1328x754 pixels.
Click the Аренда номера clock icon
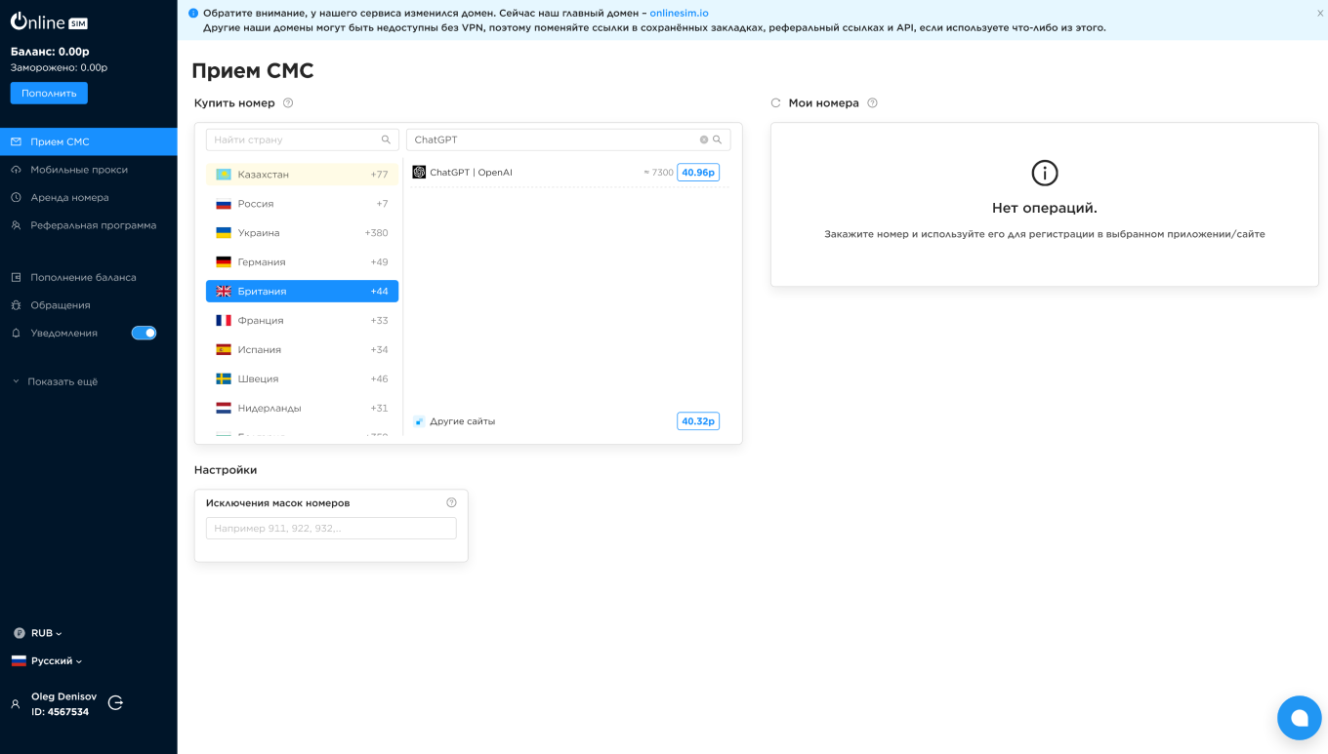coord(17,197)
